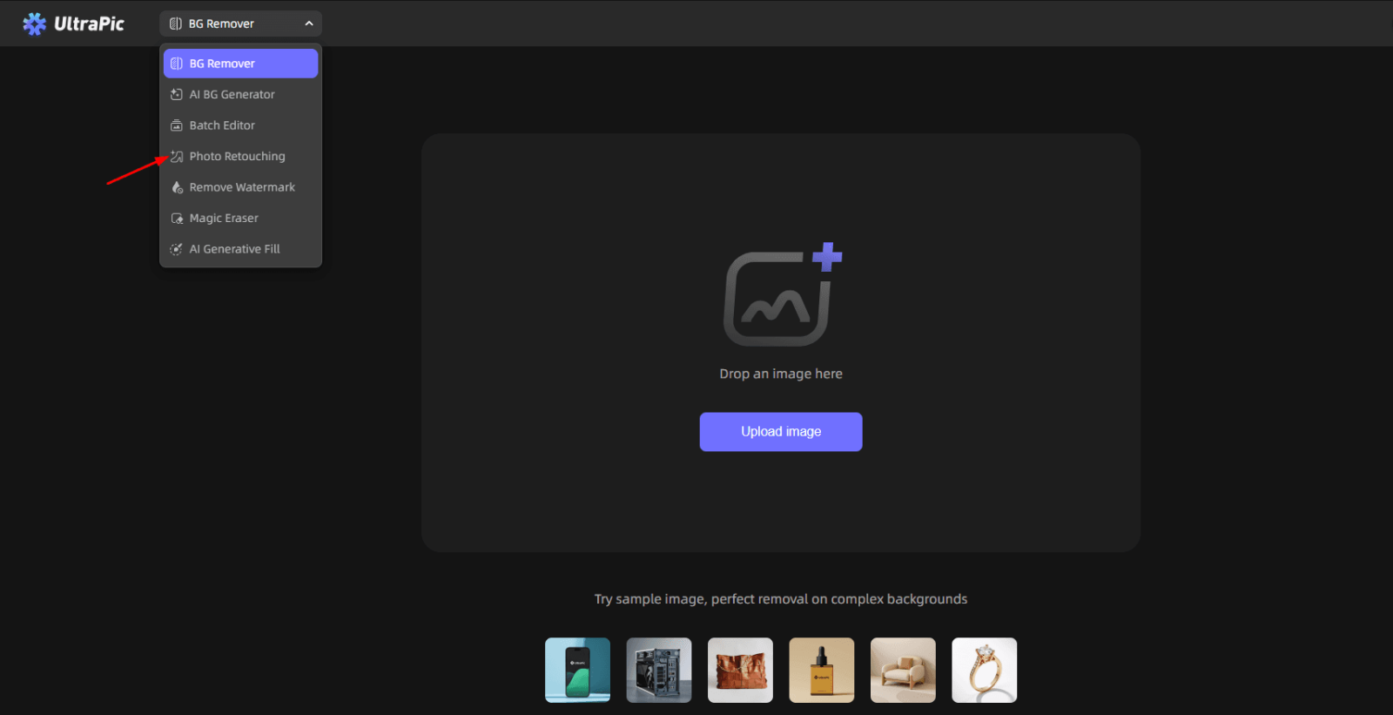Select the smartphone sample image
This screenshot has height=715, width=1393.
tap(577, 670)
